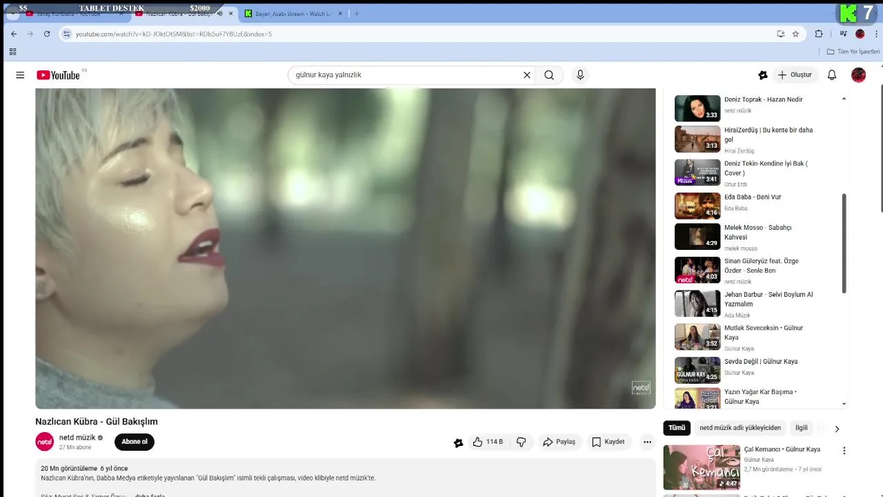Screen dimensions: 883x497
Task: Click the sparkle icon beside like button
Action: pyautogui.click(x=458, y=442)
